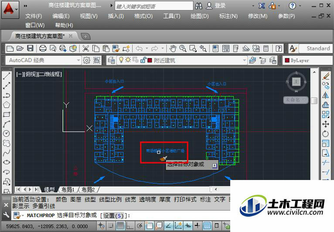This screenshot has height=232, width=334.
Task: Select the Line draw tool
Action: (7, 76)
